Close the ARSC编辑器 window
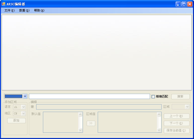Screen dimensions: 194x139 point(190,4)
